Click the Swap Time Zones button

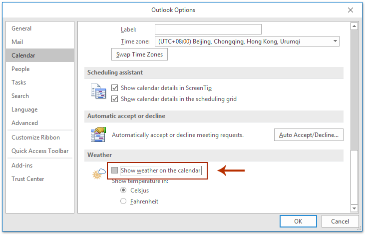pyautogui.click(x=139, y=54)
